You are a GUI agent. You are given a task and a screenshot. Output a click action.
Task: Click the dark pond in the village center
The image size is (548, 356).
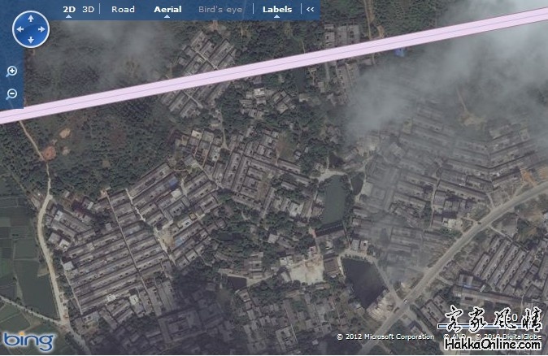(333, 202)
